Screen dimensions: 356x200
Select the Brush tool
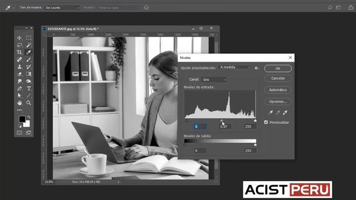tap(28, 59)
